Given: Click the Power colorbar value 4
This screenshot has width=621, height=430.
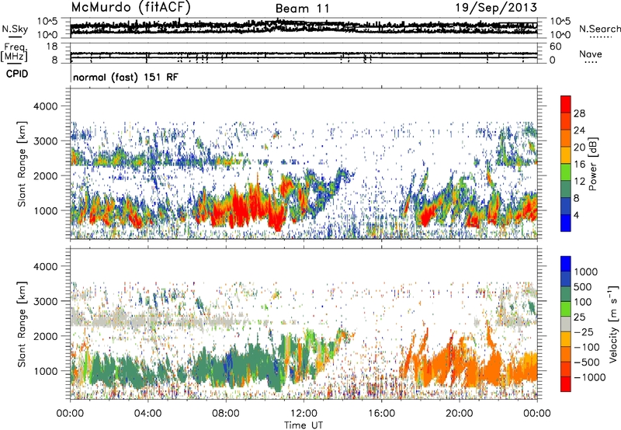Looking at the screenshot, I should (x=576, y=215).
